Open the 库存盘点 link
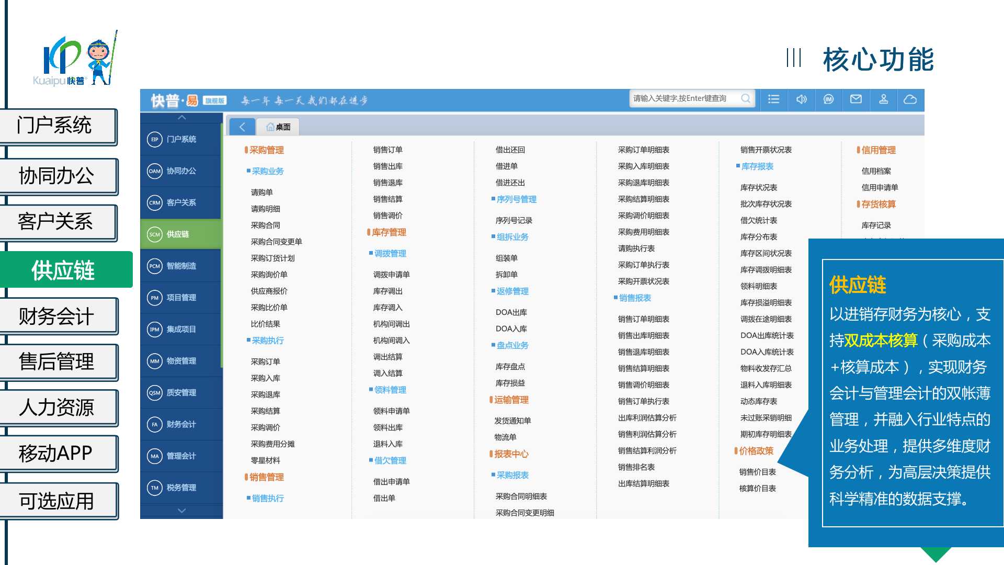 point(510,367)
